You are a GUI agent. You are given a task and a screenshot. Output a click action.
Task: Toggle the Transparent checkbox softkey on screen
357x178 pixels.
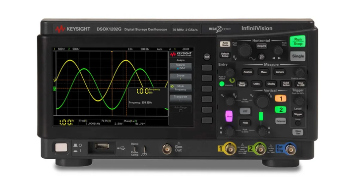[181, 98]
